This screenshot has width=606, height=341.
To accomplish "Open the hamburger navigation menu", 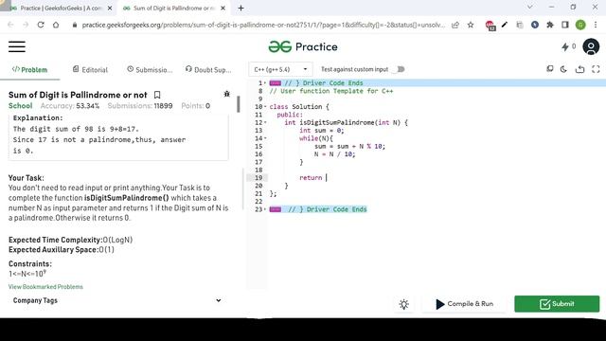I will tap(17, 46).
